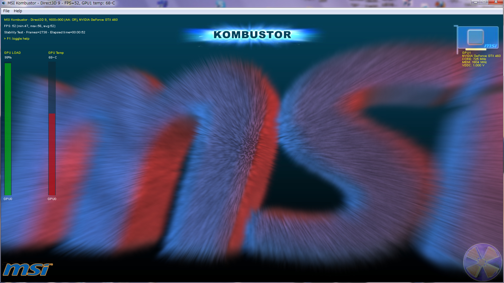Minimize the MSI Kombustor window
Viewport: 504px width, 283px height.
(x=476, y=2)
